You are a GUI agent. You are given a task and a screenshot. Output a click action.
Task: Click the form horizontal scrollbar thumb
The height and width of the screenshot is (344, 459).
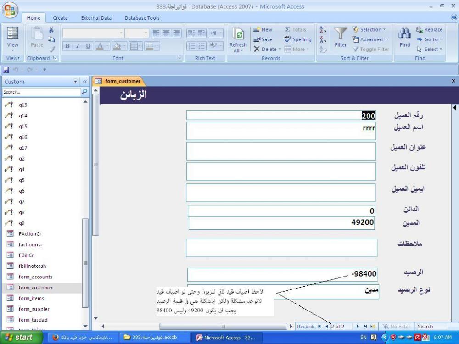tap(223, 327)
